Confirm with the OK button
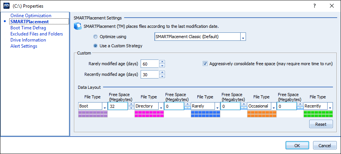 tap(297, 145)
